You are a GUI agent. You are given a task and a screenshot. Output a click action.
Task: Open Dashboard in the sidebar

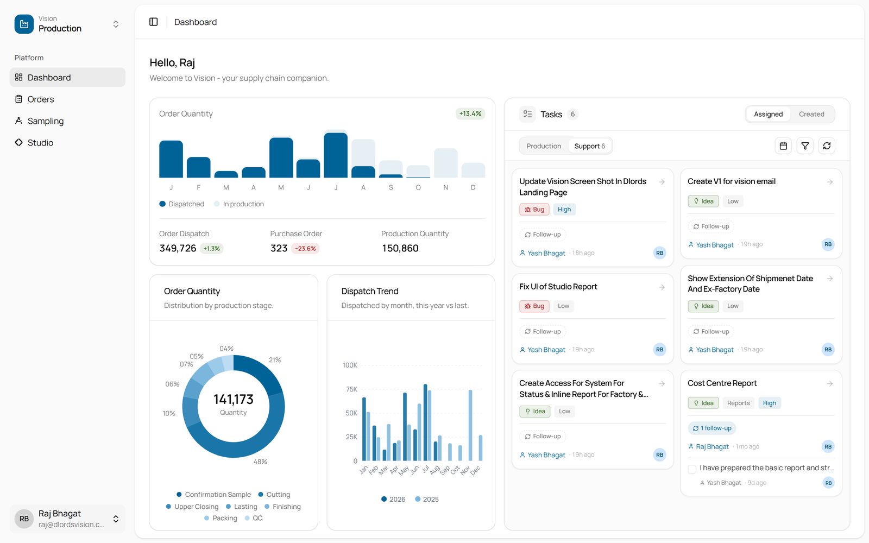[x=67, y=77]
